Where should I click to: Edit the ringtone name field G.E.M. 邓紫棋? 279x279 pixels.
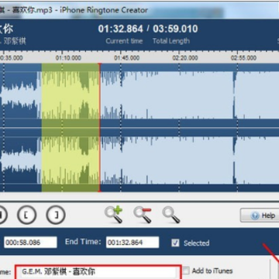coord(98,272)
